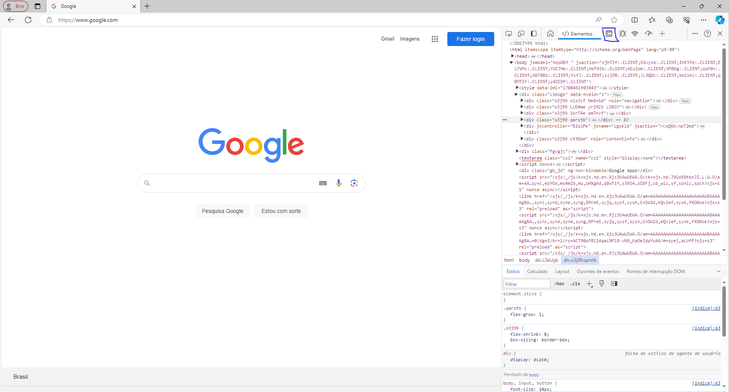729x392 pixels.
Task: Expand the div role contentinfo node
Action: [522, 139]
